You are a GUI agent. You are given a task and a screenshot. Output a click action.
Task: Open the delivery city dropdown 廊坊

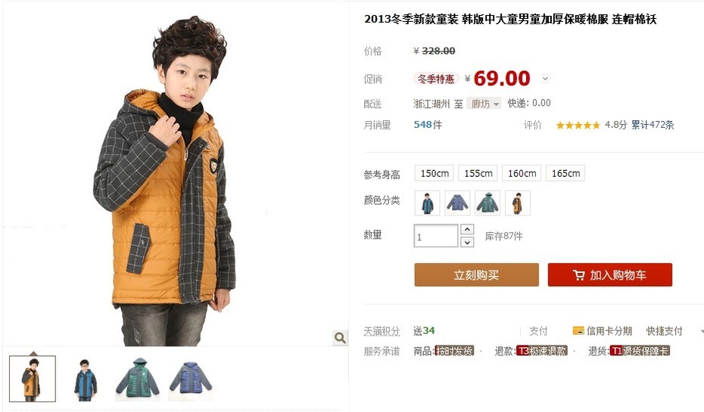(x=484, y=104)
